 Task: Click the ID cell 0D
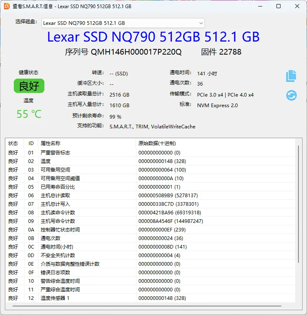pyautogui.click(x=31, y=256)
